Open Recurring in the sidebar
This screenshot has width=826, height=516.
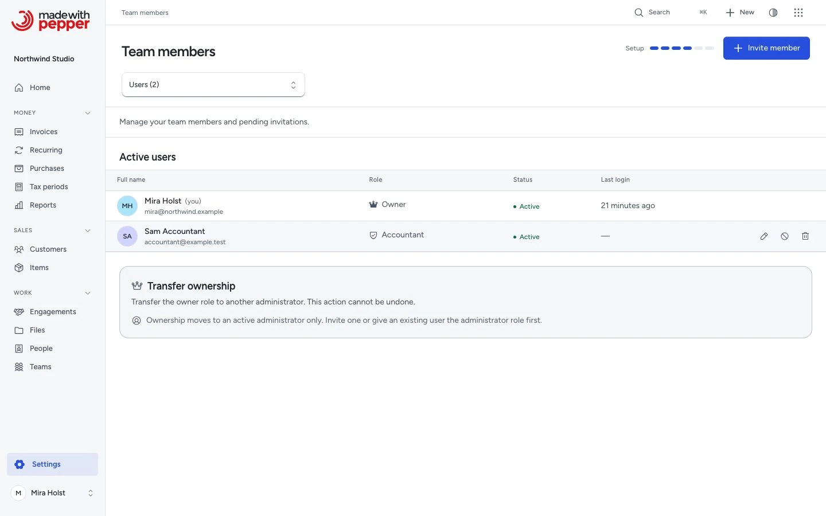[52, 150]
